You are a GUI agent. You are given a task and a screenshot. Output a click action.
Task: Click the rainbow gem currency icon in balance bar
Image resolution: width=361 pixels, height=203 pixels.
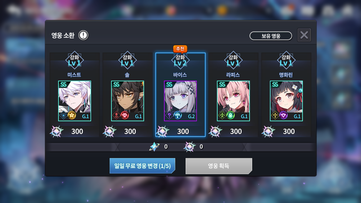[189, 147]
